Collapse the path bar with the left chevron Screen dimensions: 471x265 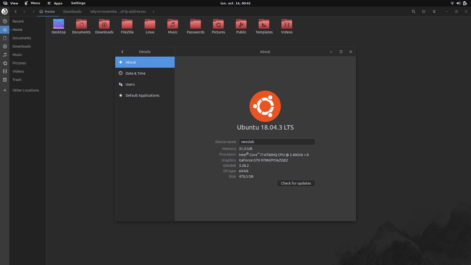click(x=33, y=11)
